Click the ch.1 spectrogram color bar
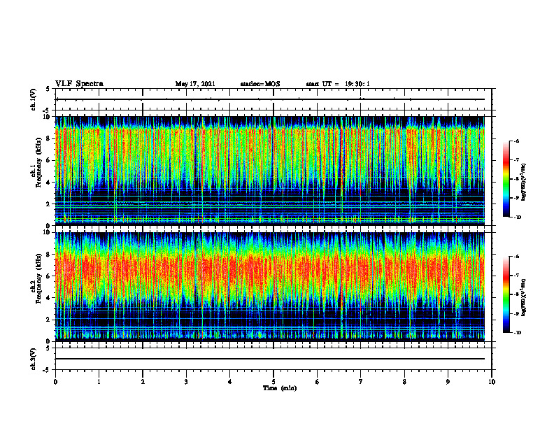This screenshot has height=428, width=554. tap(506, 179)
